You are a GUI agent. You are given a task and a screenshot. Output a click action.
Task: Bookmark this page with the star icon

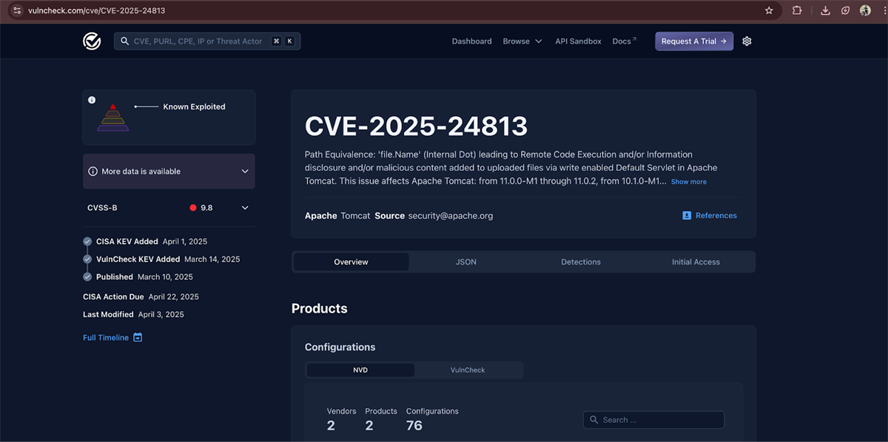click(x=769, y=10)
